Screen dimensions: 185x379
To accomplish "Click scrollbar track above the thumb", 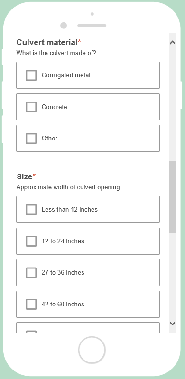I will coord(173,104).
